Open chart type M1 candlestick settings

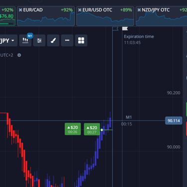click(25, 40)
